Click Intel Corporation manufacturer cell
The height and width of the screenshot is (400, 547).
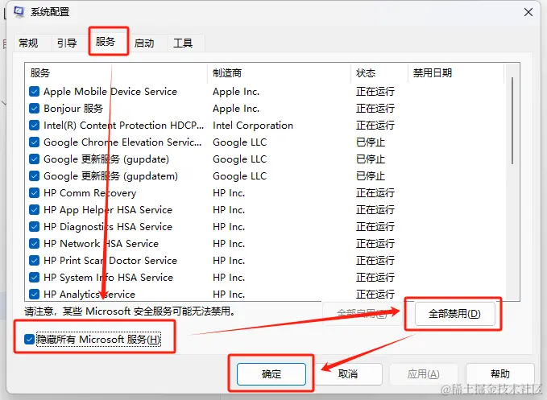[253, 125]
